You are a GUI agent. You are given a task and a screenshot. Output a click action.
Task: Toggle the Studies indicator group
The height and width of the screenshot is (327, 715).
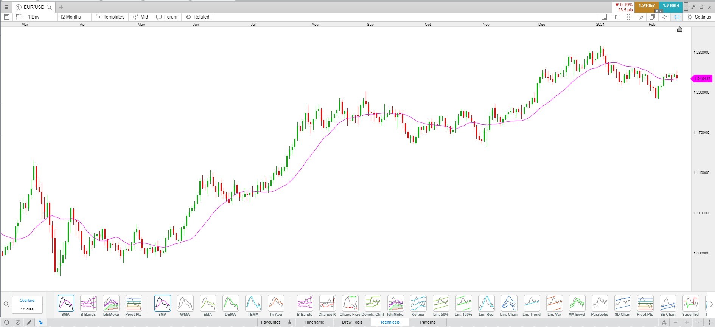pos(27,309)
